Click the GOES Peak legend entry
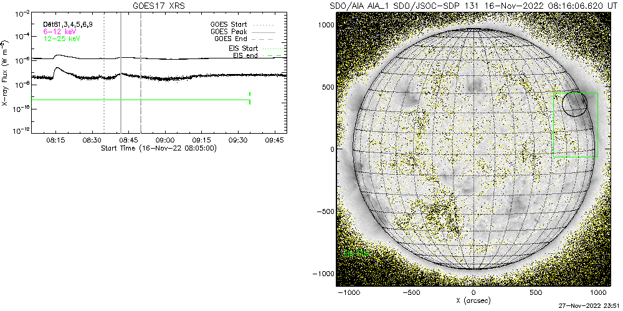Image resolution: width=623 pixels, height=311 pixels. coord(243,31)
